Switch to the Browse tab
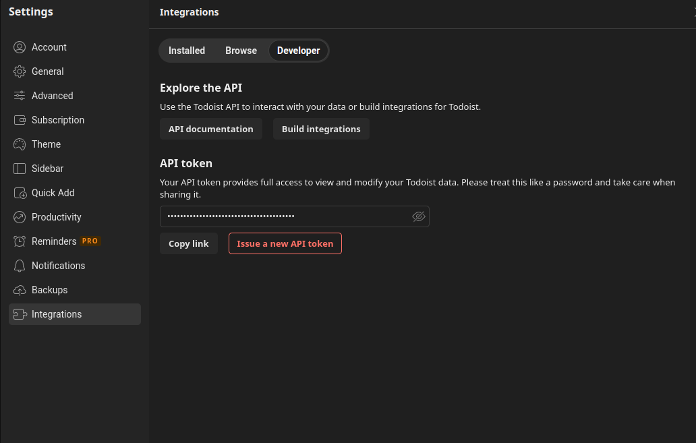The image size is (696, 443). click(x=241, y=51)
